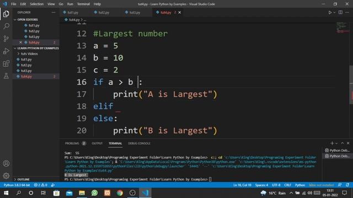This screenshot has width=353, height=198.
Task: Open run options dropdown next to play button
Action: point(334,13)
